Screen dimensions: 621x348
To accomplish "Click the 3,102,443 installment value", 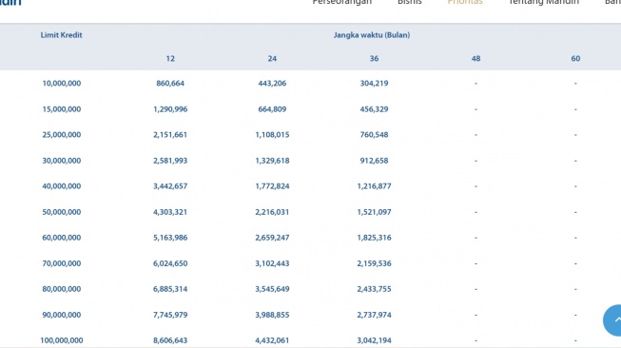I will [272, 263].
